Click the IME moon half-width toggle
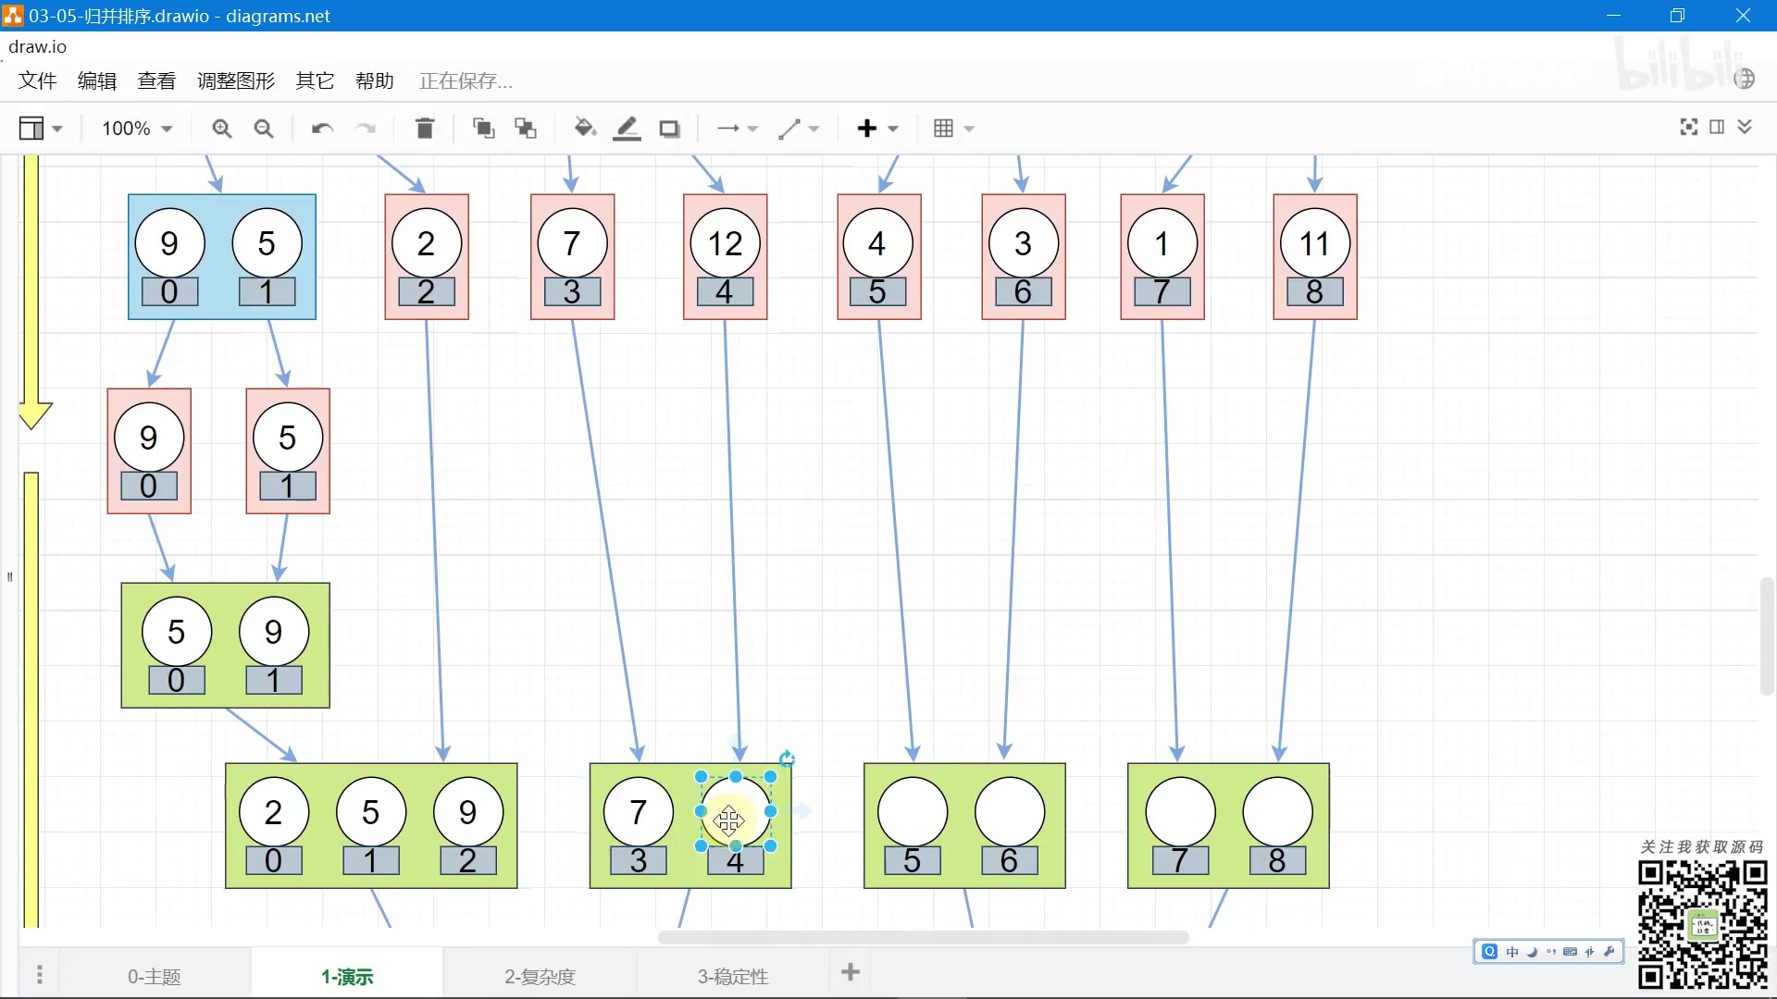This screenshot has width=1777, height=999. [1532, 952]
